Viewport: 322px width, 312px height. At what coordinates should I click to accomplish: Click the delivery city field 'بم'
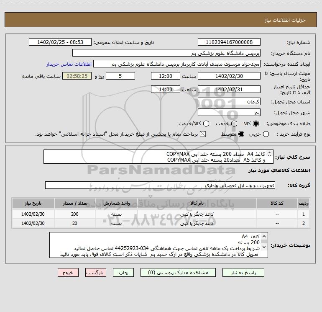pyautogui.click(x=229, y=112)
